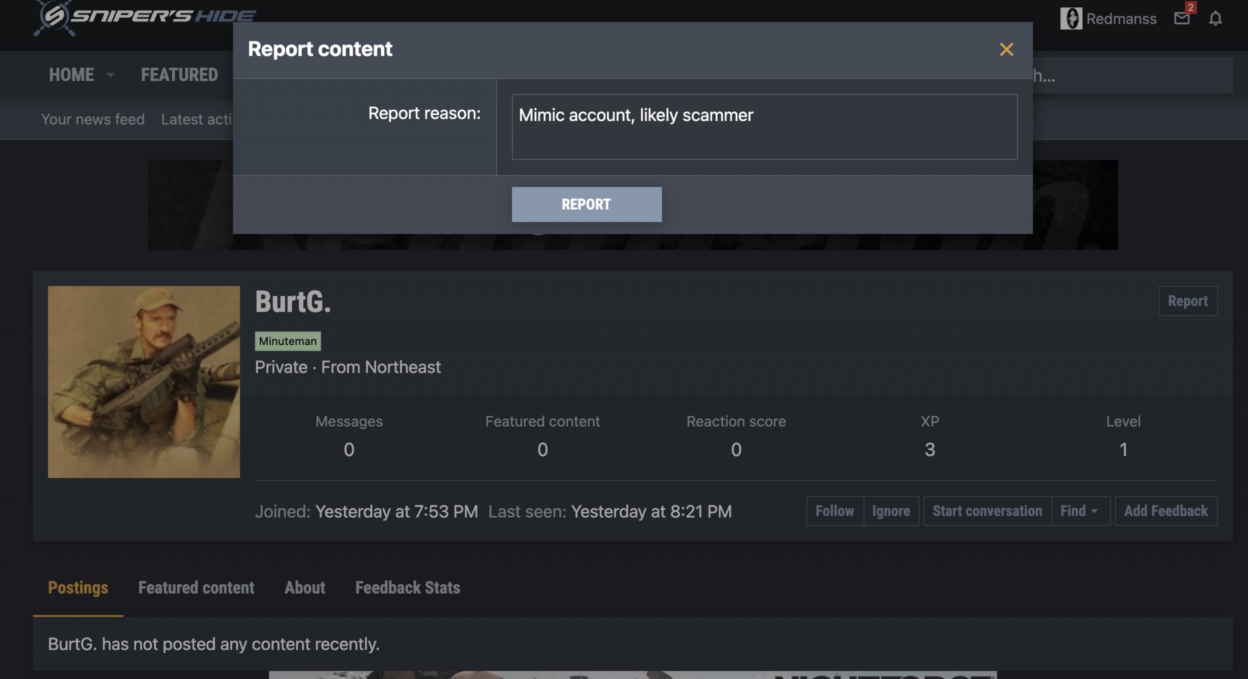The height and width of the screenshot is (679, 1248).
Task: Select the Feedback Stats tab
Action: click(408, 588)
